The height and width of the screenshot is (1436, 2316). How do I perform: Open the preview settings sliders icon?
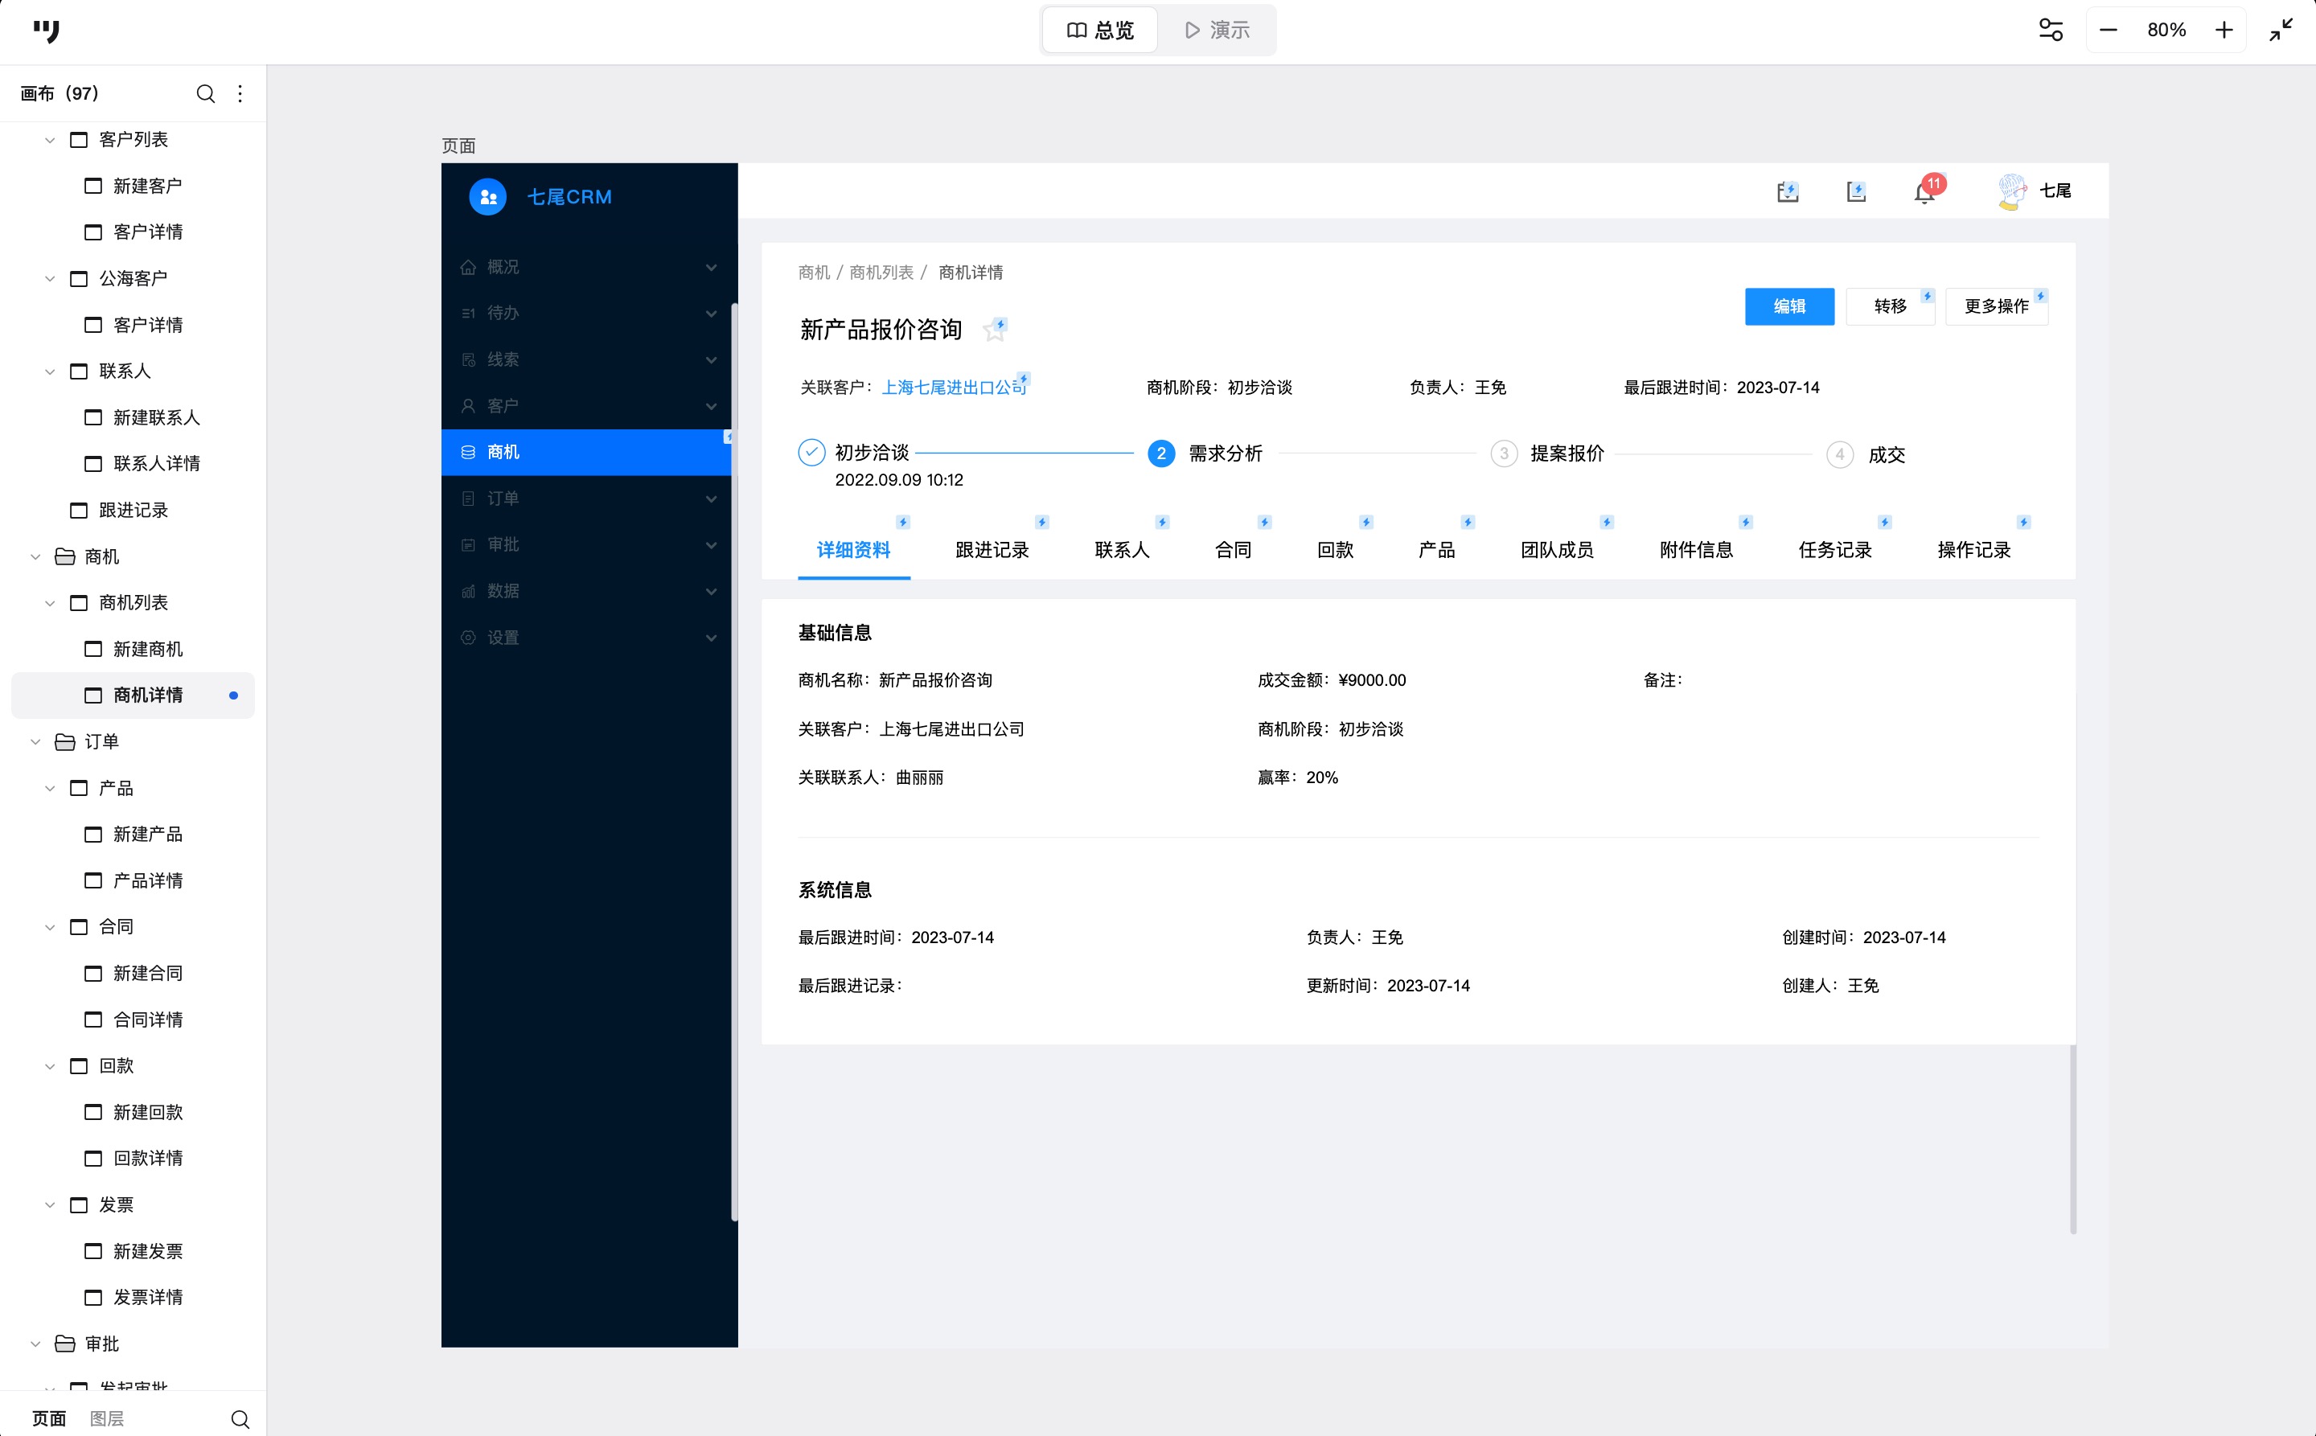pos(2051,31)
